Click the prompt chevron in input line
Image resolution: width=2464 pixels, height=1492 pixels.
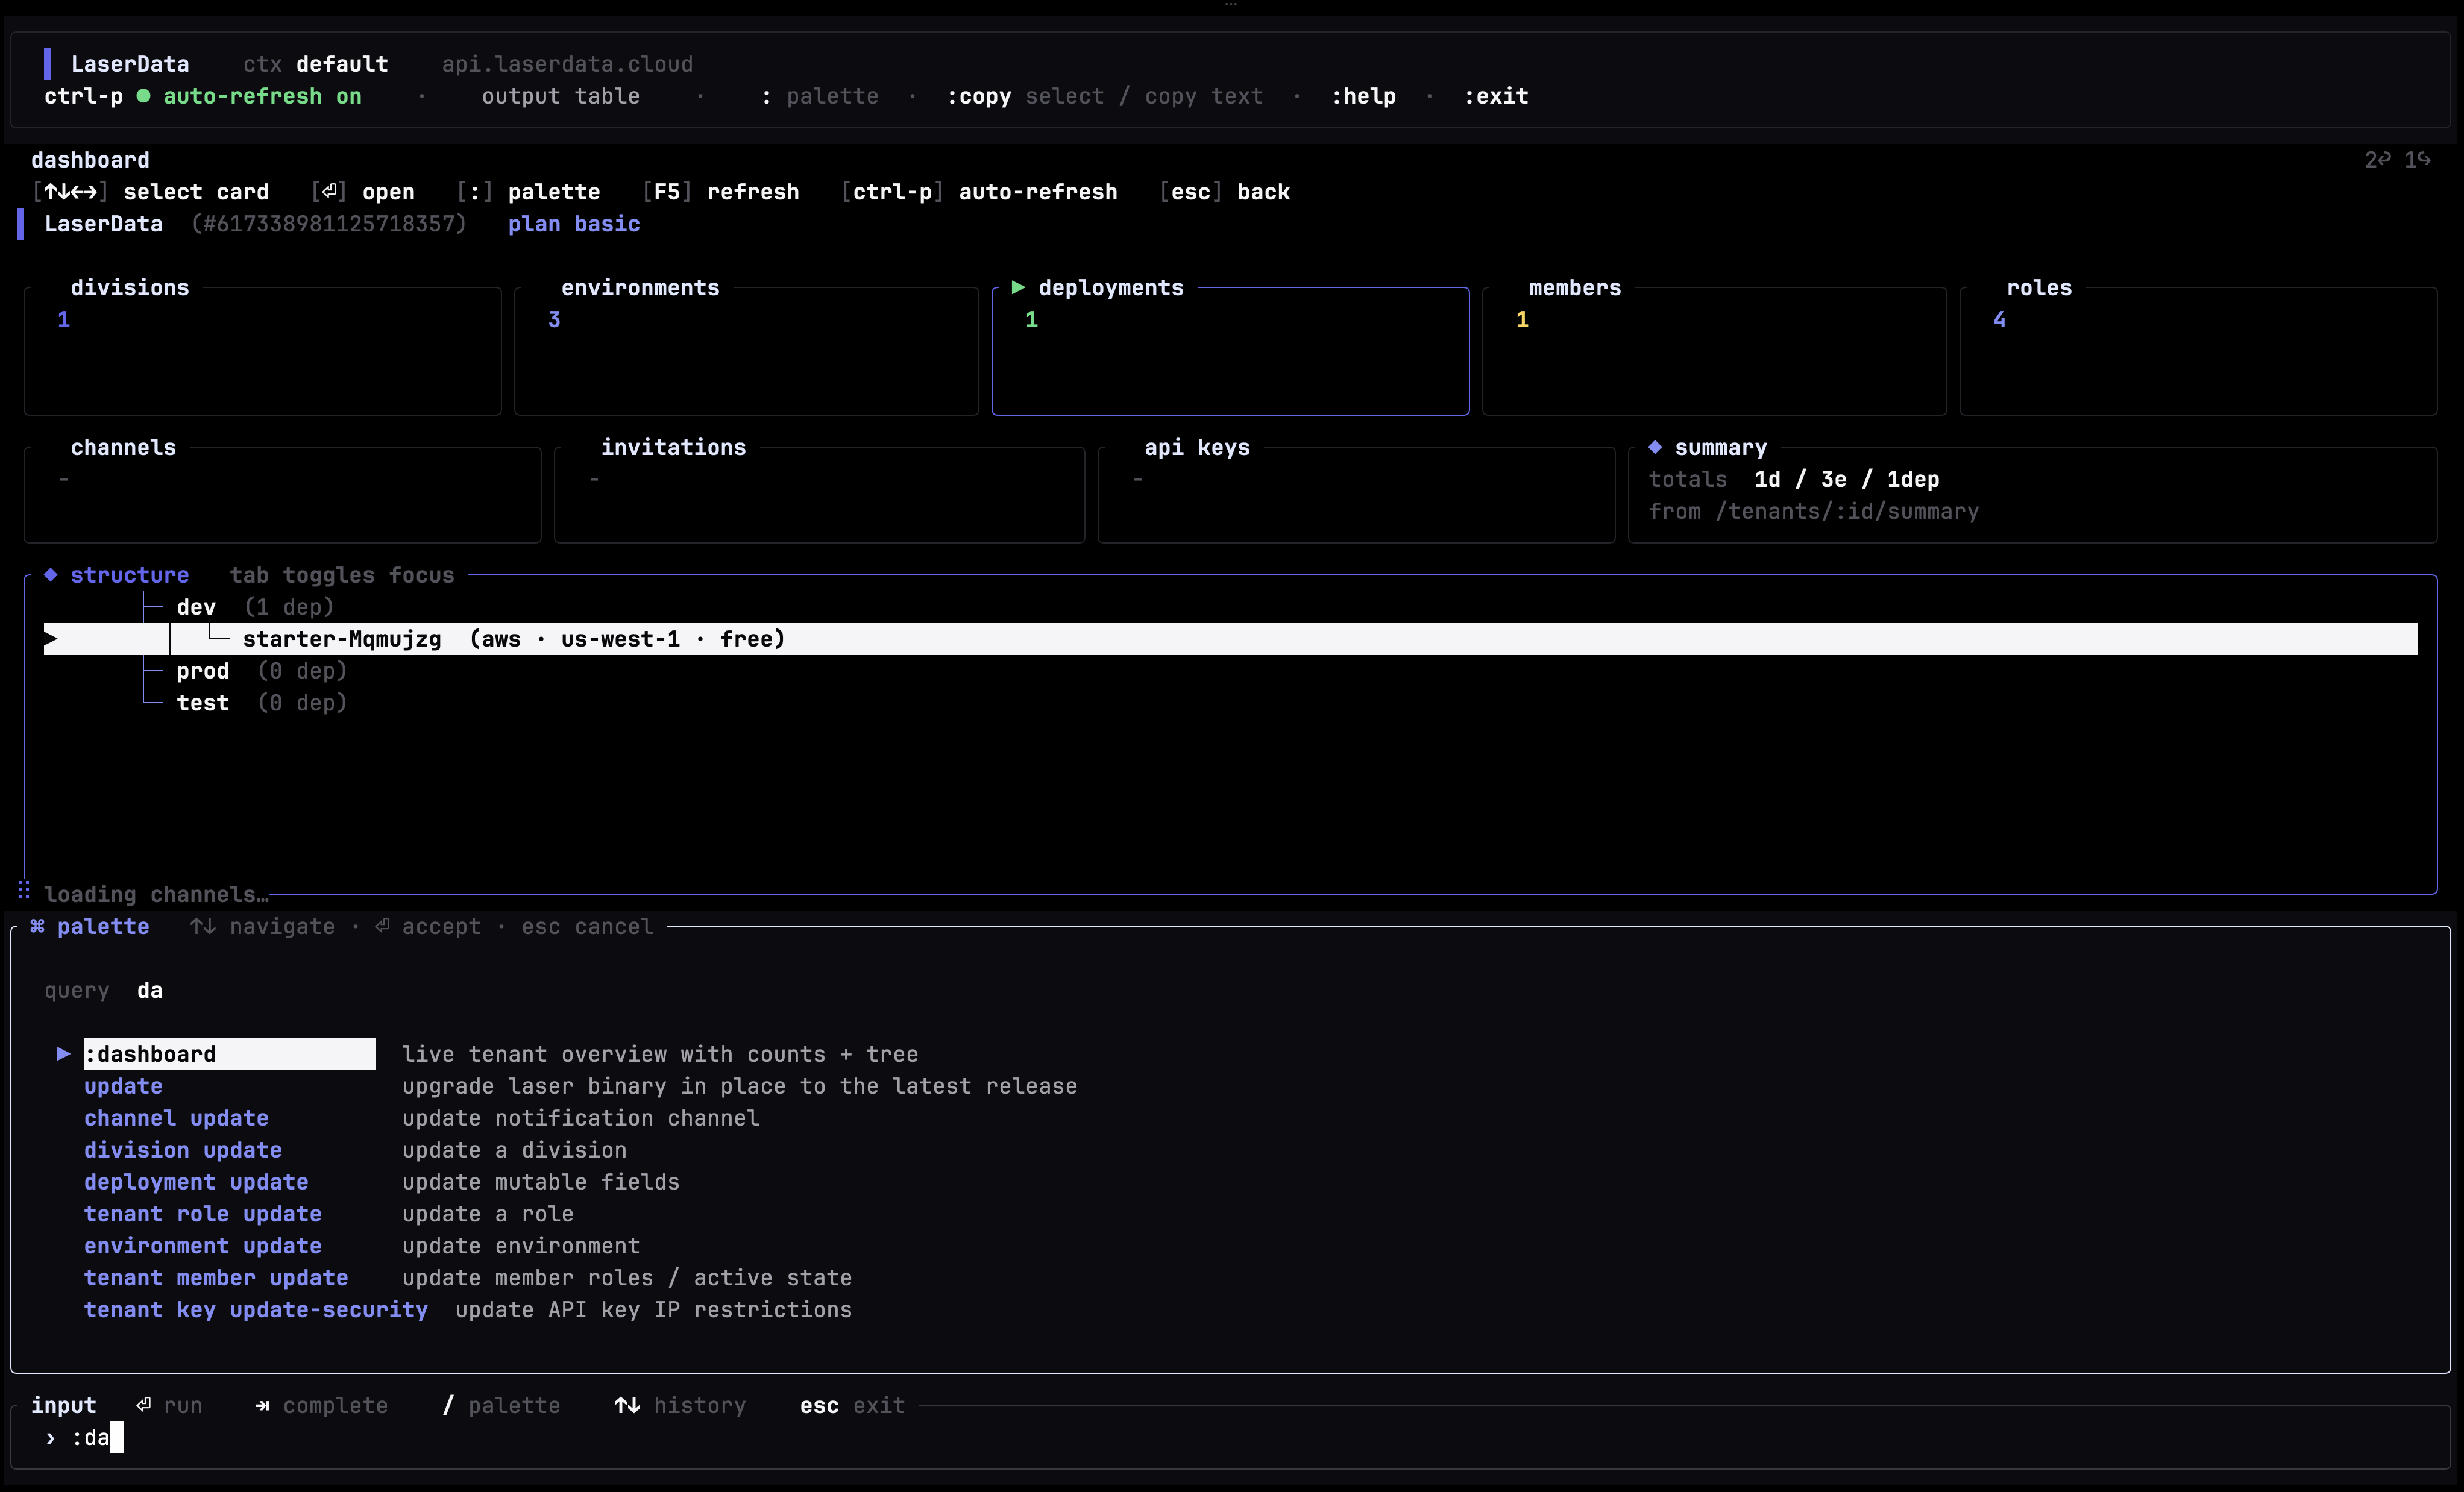pos(50,1437)
